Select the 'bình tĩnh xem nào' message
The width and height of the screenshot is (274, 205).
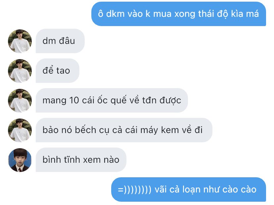[81, 160]
